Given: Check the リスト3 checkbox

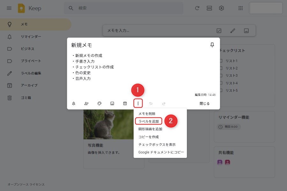Looking at the screenshot, I should coord(221,76).
